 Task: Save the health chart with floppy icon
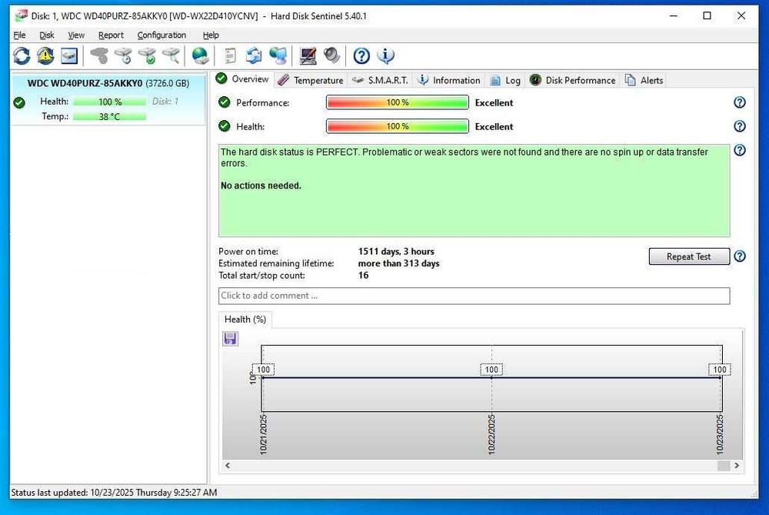(230, 339)
